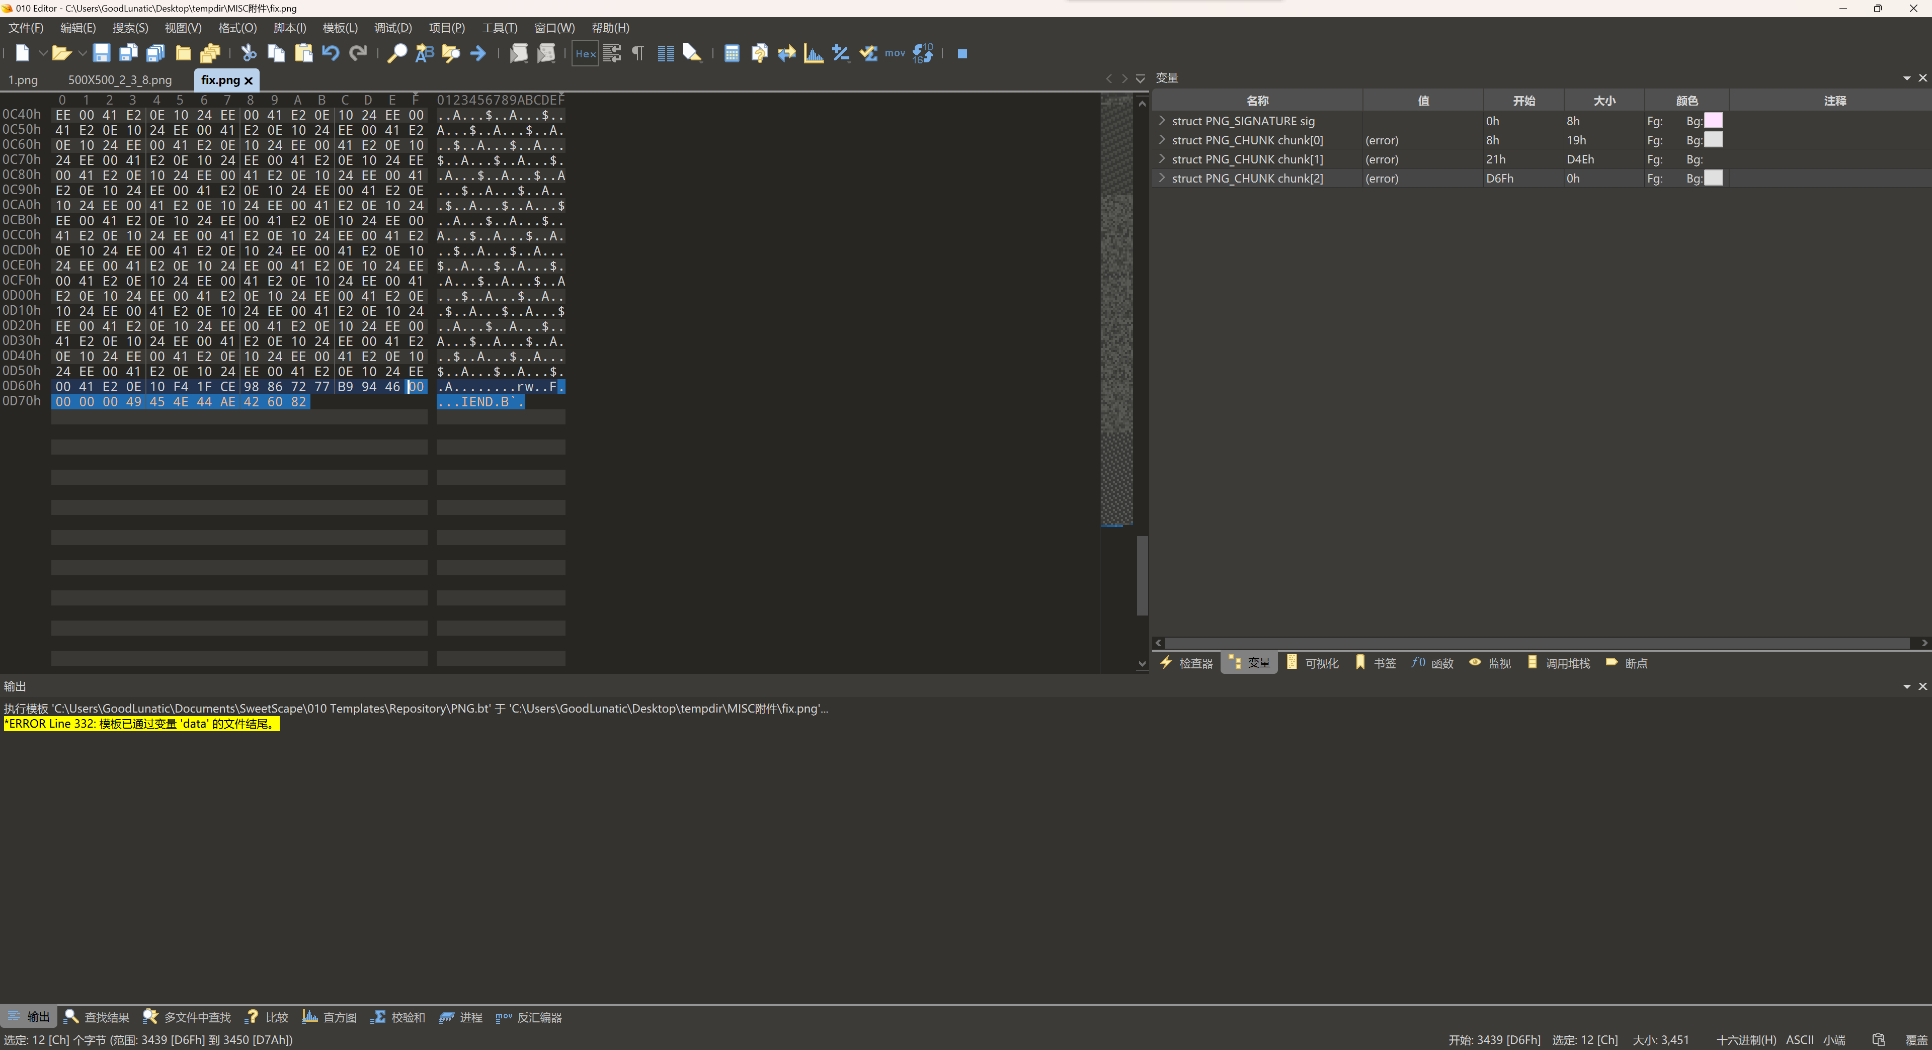This screenshot has width=1932, height=1050.
Task: Switch to 500X500_2_3_8.png tab
Action: tap(120, 79)
